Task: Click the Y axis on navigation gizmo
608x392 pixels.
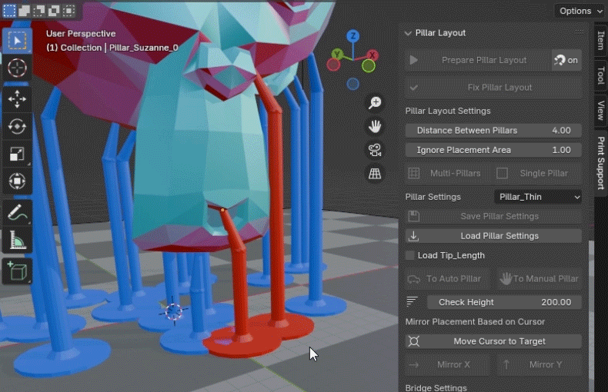Action: point(337,54)
